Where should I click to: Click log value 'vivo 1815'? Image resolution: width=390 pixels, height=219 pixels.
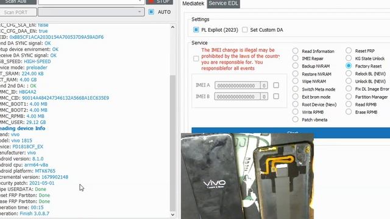(x=22, y=141)
